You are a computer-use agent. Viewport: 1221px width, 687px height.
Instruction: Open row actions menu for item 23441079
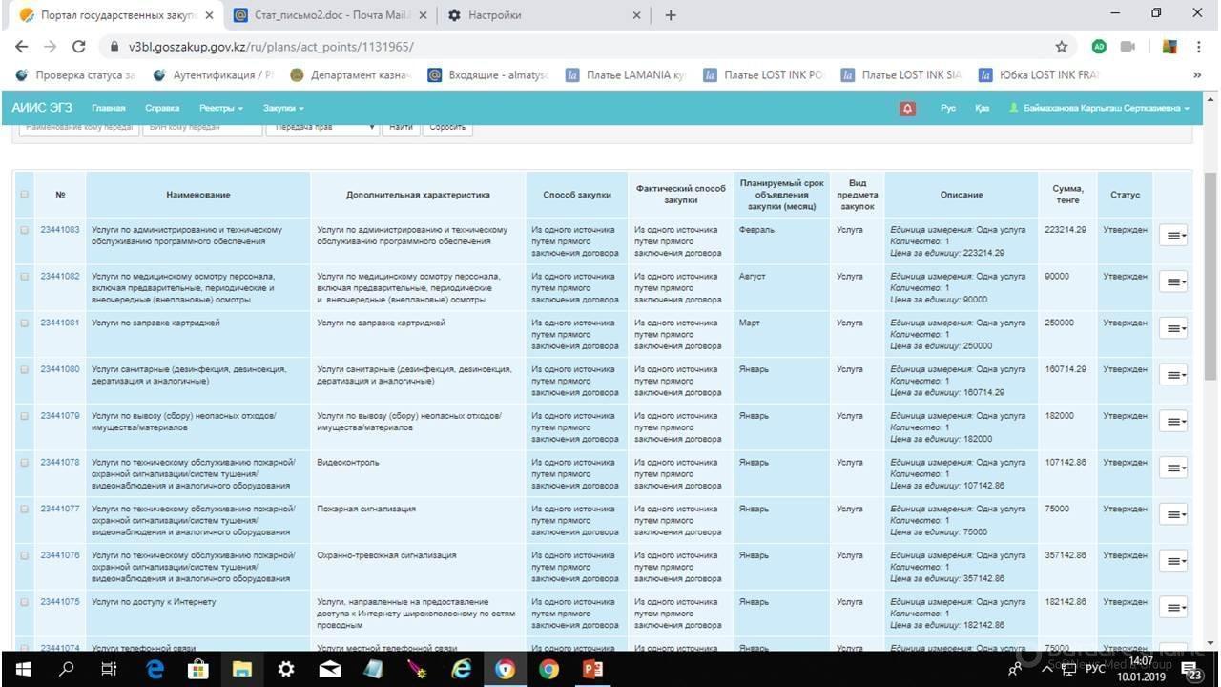tap(1172, 422)
